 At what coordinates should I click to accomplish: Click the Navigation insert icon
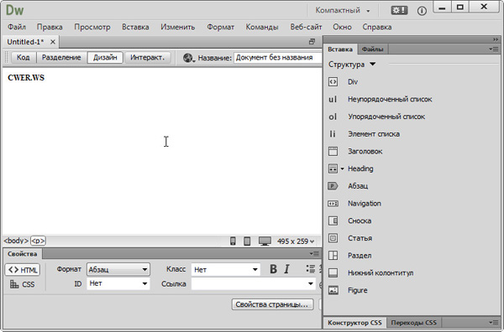click(x=333, y=204)
